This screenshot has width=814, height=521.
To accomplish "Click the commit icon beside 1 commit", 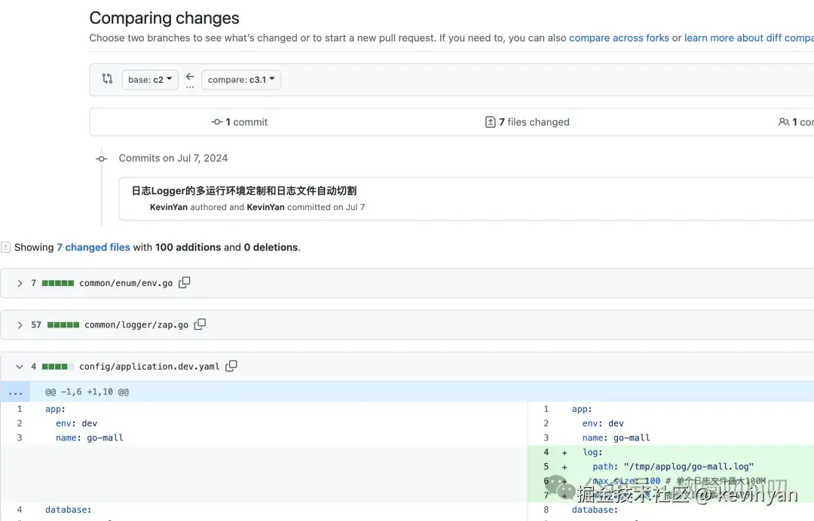I will [217, 122].
